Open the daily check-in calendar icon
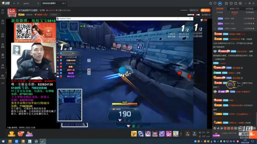Viewport: 257px width, 144px height. pos(226,3)
